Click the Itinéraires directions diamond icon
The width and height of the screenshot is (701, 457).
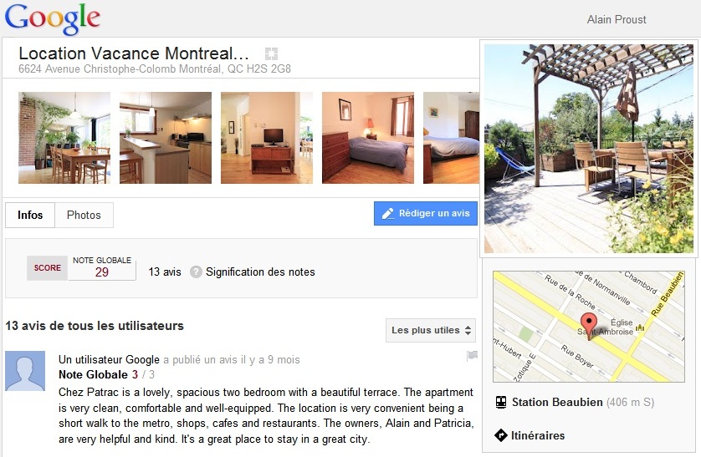tap(500, 435)
